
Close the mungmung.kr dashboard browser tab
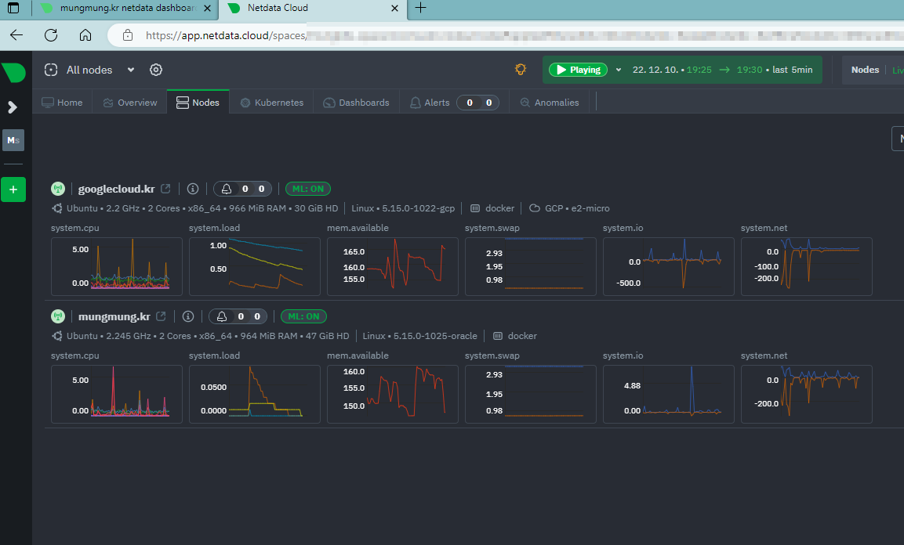[x=208, y=8]
